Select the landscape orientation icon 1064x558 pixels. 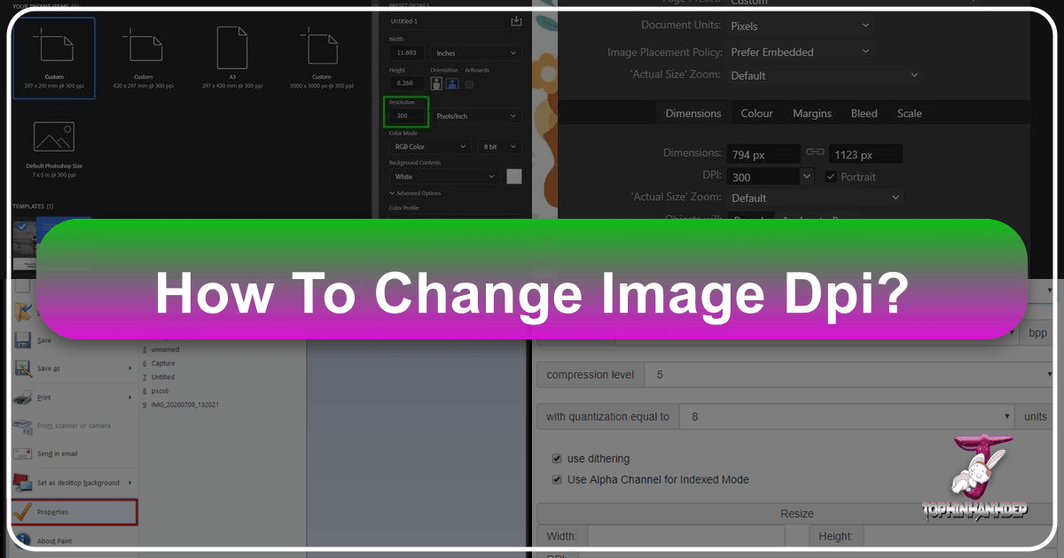[451, 82]
